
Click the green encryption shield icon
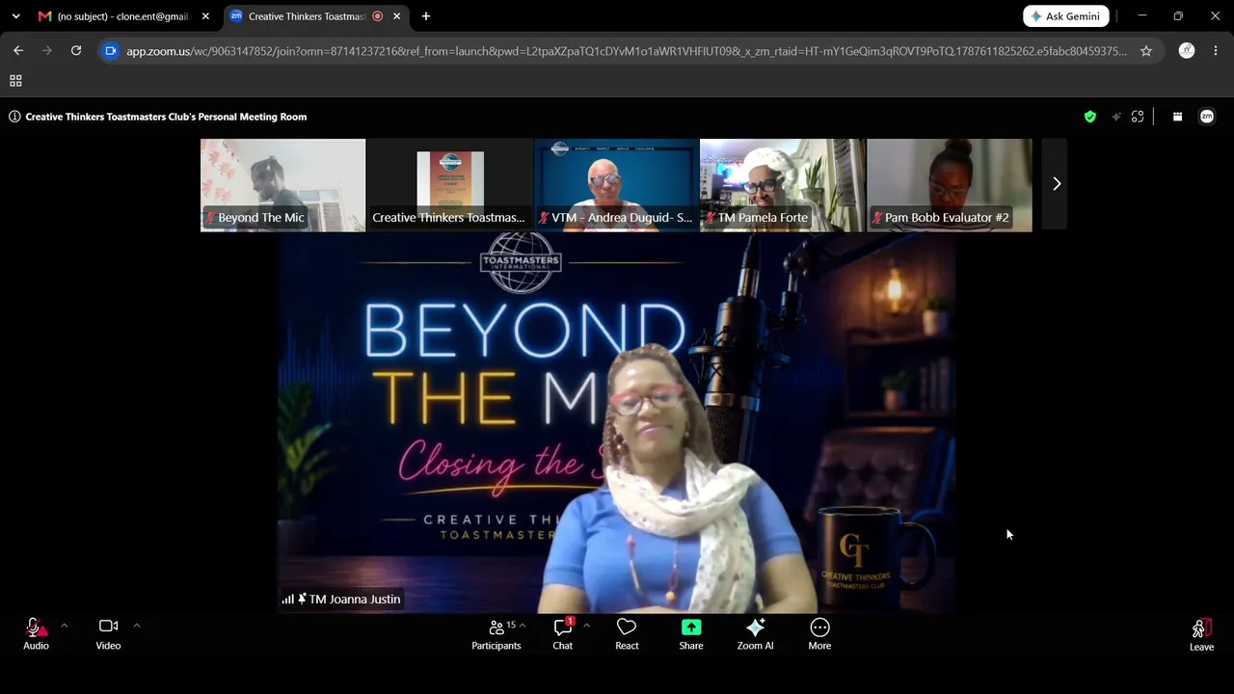pyautogui.click(x=1090, y=117)
